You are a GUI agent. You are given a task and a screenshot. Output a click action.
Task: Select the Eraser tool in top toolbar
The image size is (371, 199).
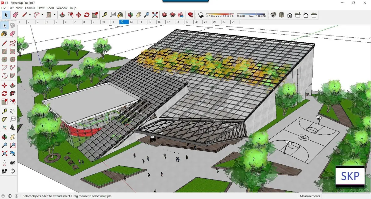pyautogui.click(x=15, y=15)
